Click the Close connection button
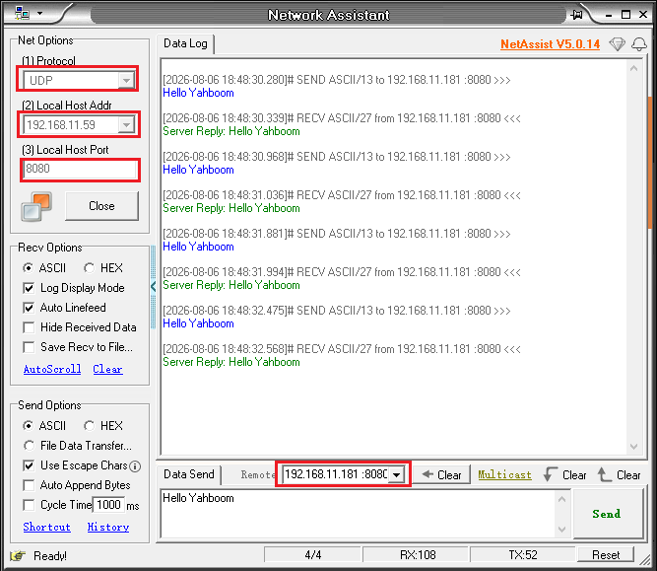The width and height of the screenshot is (657, 571). [101, 206]
